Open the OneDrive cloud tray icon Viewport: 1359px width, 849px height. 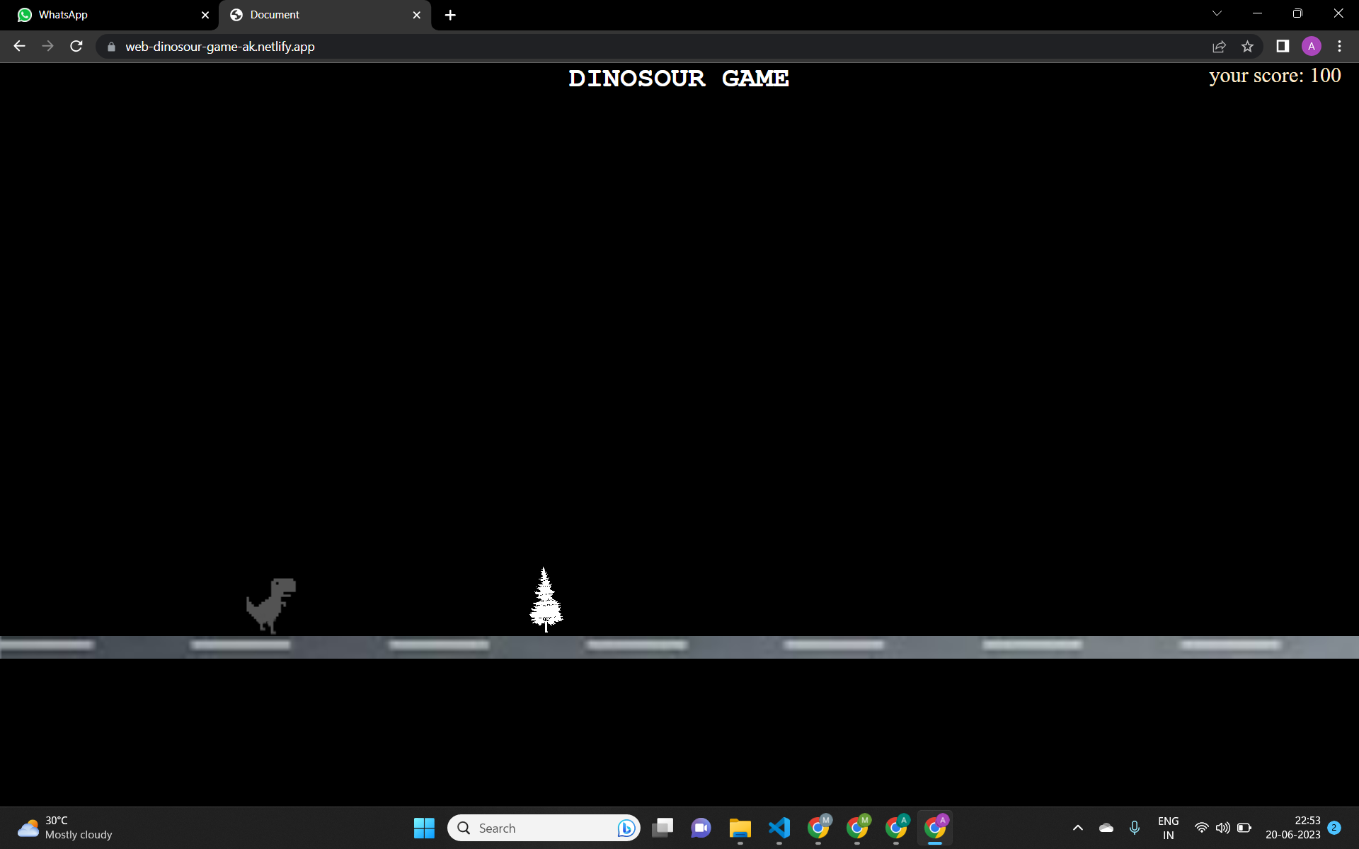pyautogui.click(x=1106, y=828)
